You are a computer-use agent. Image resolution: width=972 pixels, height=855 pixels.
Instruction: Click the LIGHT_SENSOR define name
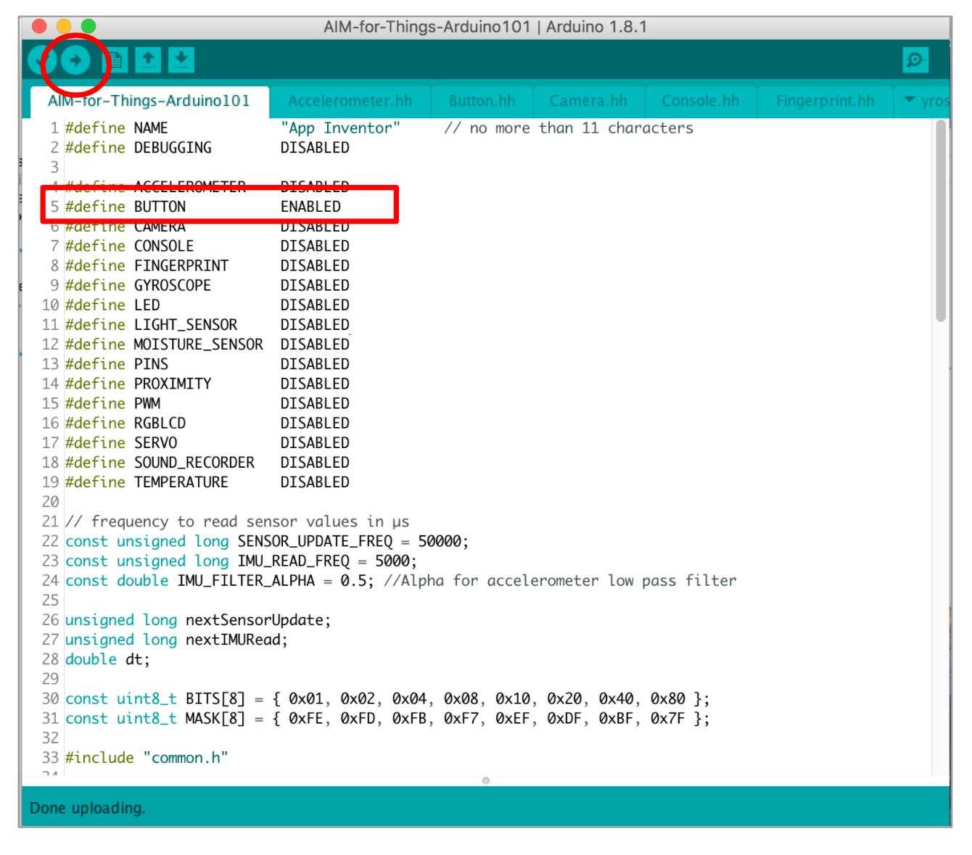pyautogui.click(x=186, y=325)
